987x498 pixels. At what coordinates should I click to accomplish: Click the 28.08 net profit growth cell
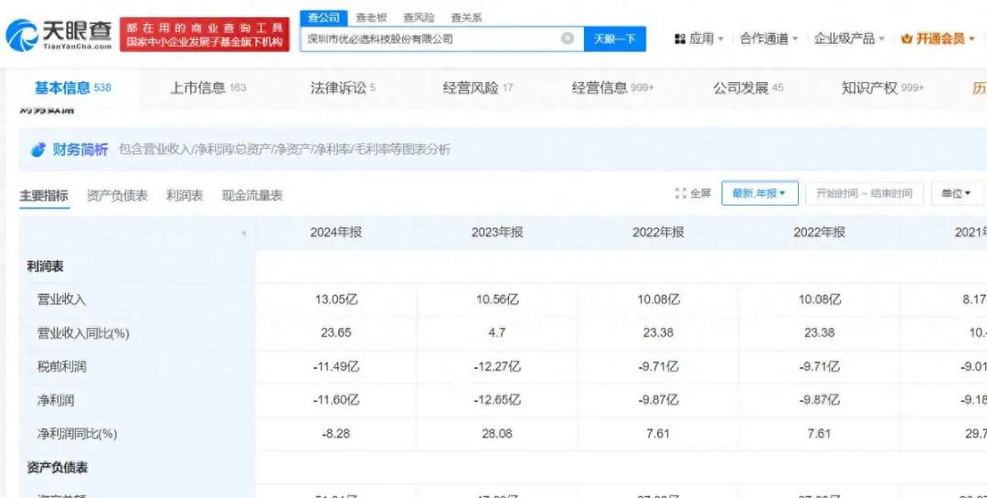pyautogui.click(x=497, y=434)
